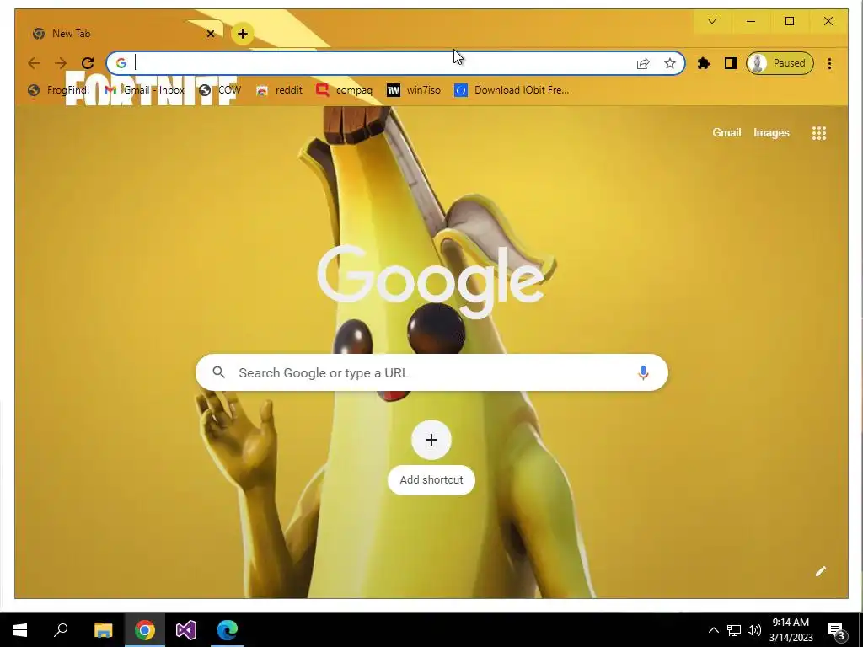Viewport: 863px width, 647px height.
Task: Open reddit bookmark
Action: 280,90
